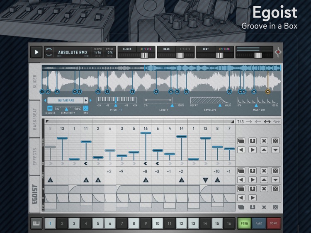Set sequencer direction to forward arrow
This screenshot has height=233, width=311.
[x=249, y=121]
